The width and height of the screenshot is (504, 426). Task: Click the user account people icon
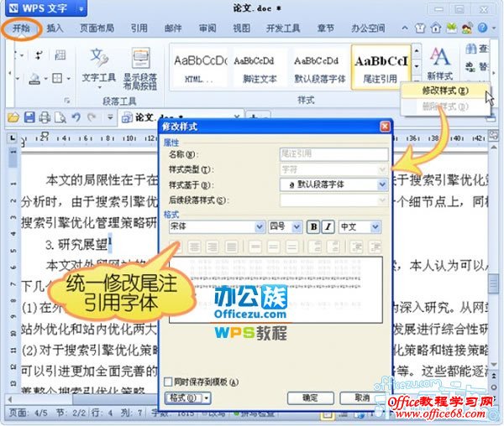point(467,29)
